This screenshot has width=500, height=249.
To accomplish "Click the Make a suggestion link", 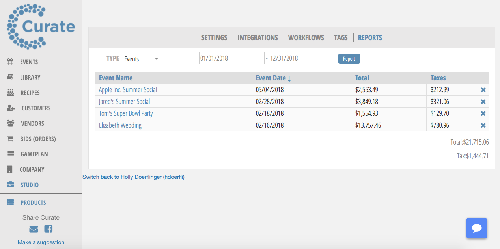I will pyautogui.click(x=41, y=242).
